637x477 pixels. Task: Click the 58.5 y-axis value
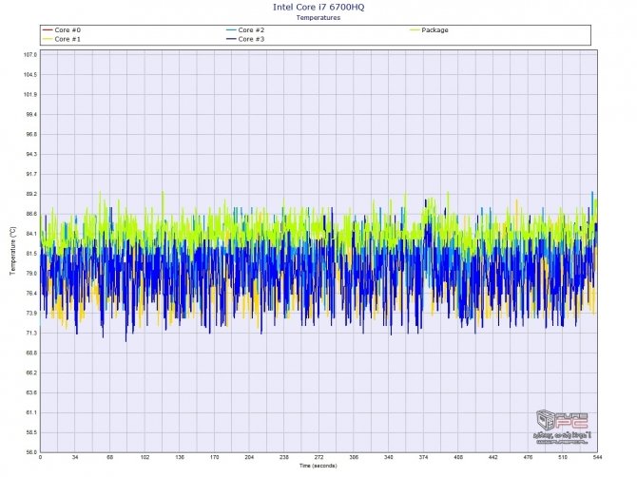tap(30, 432)
